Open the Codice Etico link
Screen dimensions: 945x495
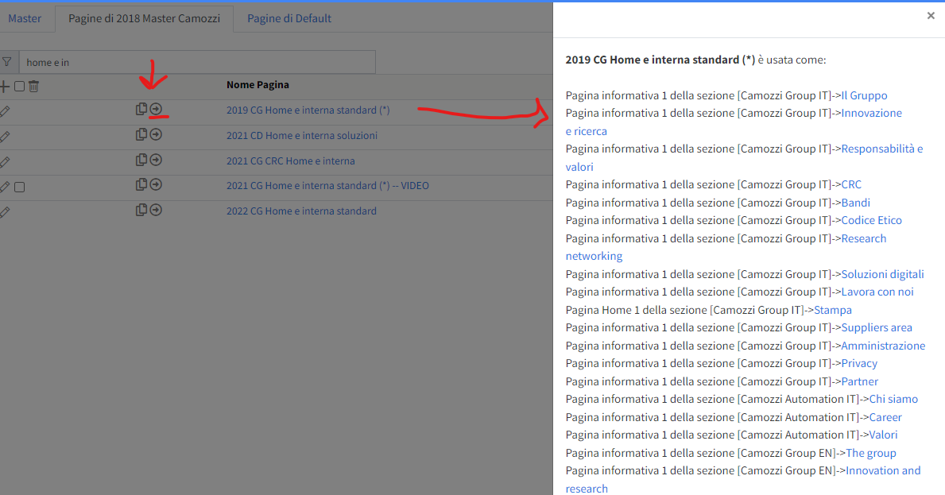(x=871, y=220)
